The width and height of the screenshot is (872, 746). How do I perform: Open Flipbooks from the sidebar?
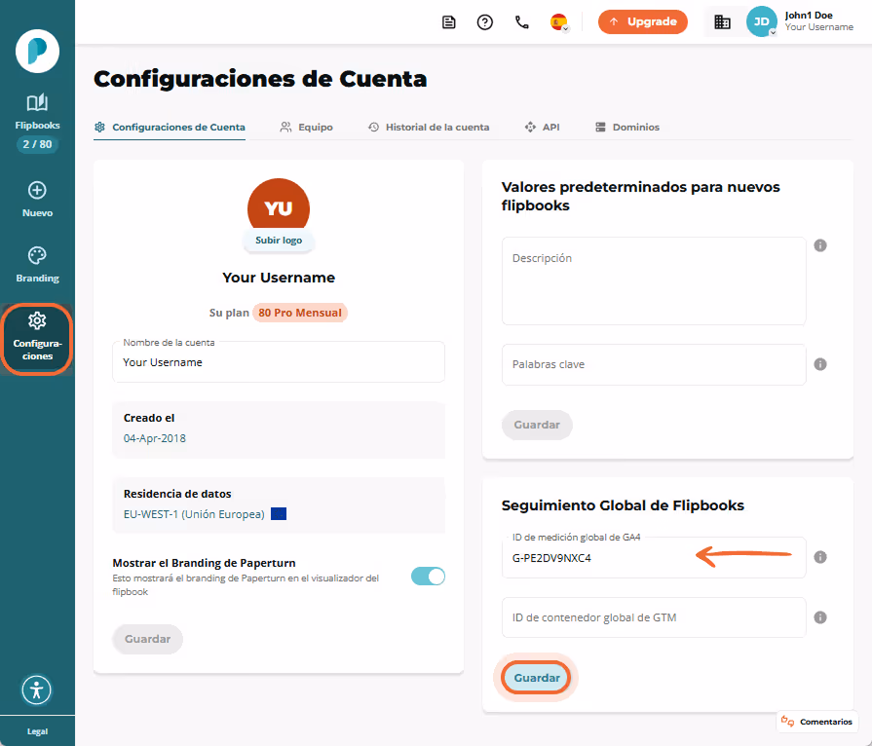click(37, 112)
